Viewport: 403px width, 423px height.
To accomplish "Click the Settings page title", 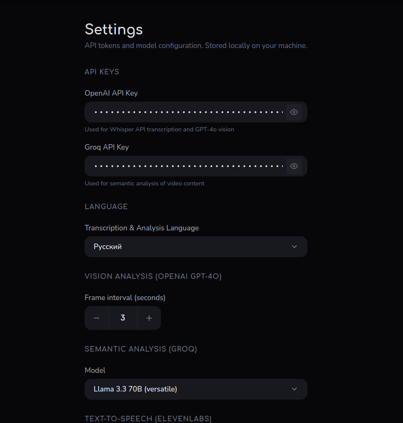I will click(113, 29).
